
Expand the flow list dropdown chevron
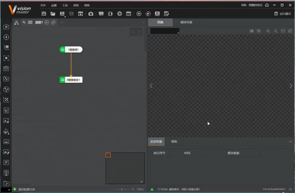pyautogui.click(x=143, y=23)
